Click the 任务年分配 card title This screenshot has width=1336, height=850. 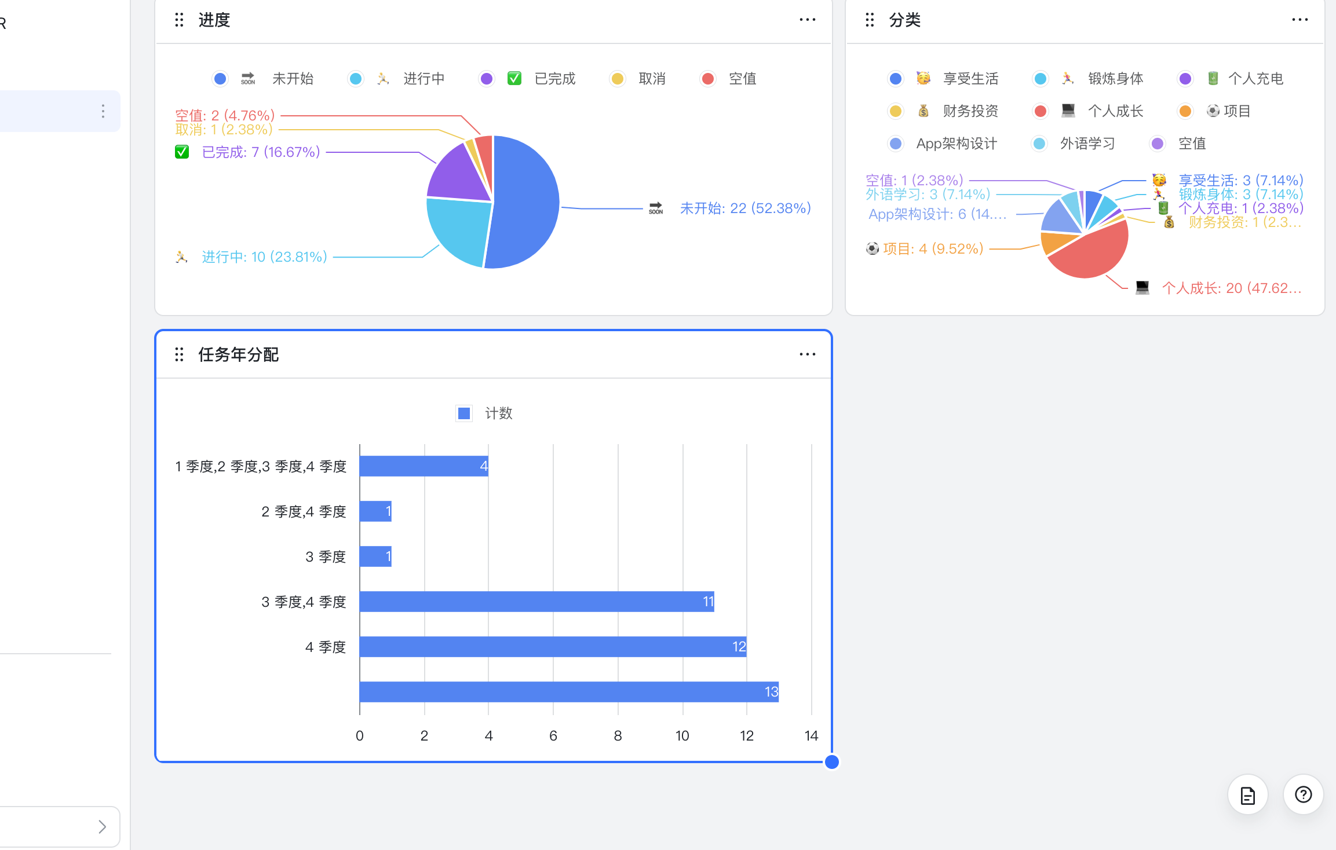tap(238, 354)
